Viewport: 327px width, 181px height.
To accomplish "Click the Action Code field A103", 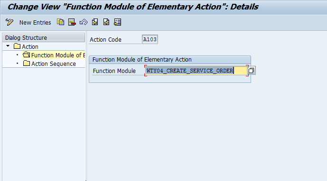I will (149, 39).
